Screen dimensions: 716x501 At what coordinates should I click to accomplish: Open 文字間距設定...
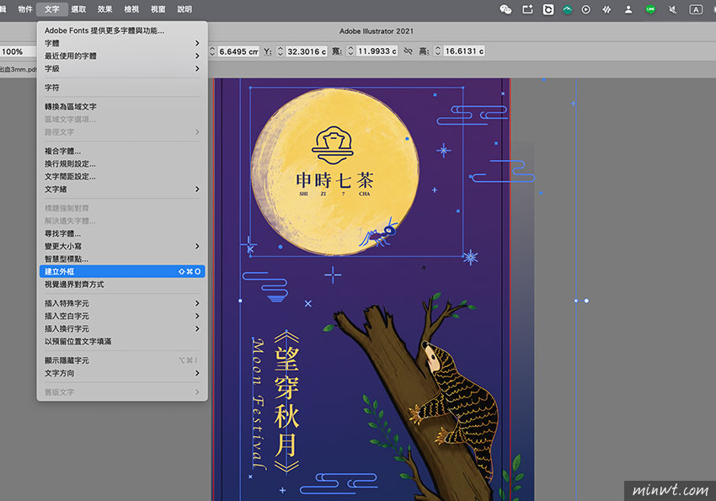(122, 177)
